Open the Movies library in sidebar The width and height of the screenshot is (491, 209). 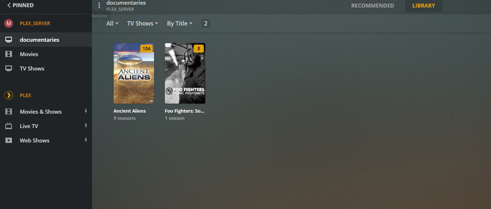coord(46,54)
